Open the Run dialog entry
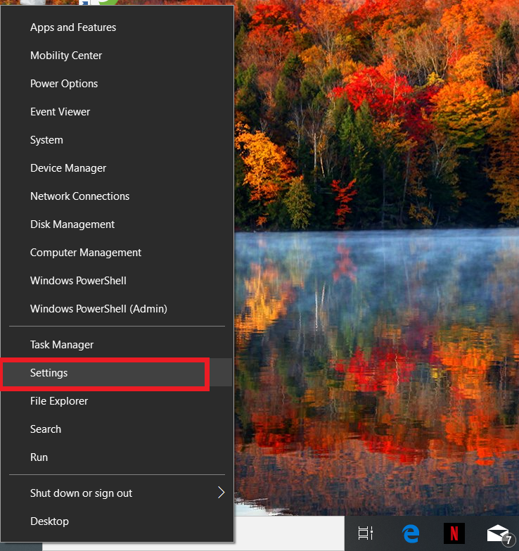The width and height of the screenshot is (519, 551). (117, 457)
